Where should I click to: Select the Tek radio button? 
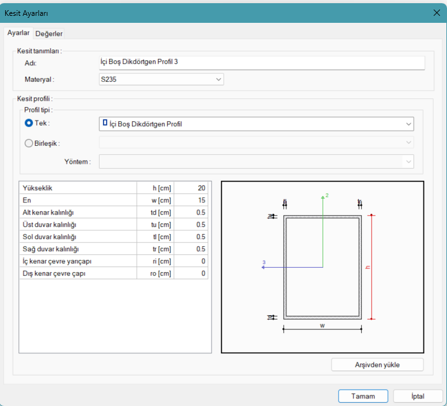point(29,123)
